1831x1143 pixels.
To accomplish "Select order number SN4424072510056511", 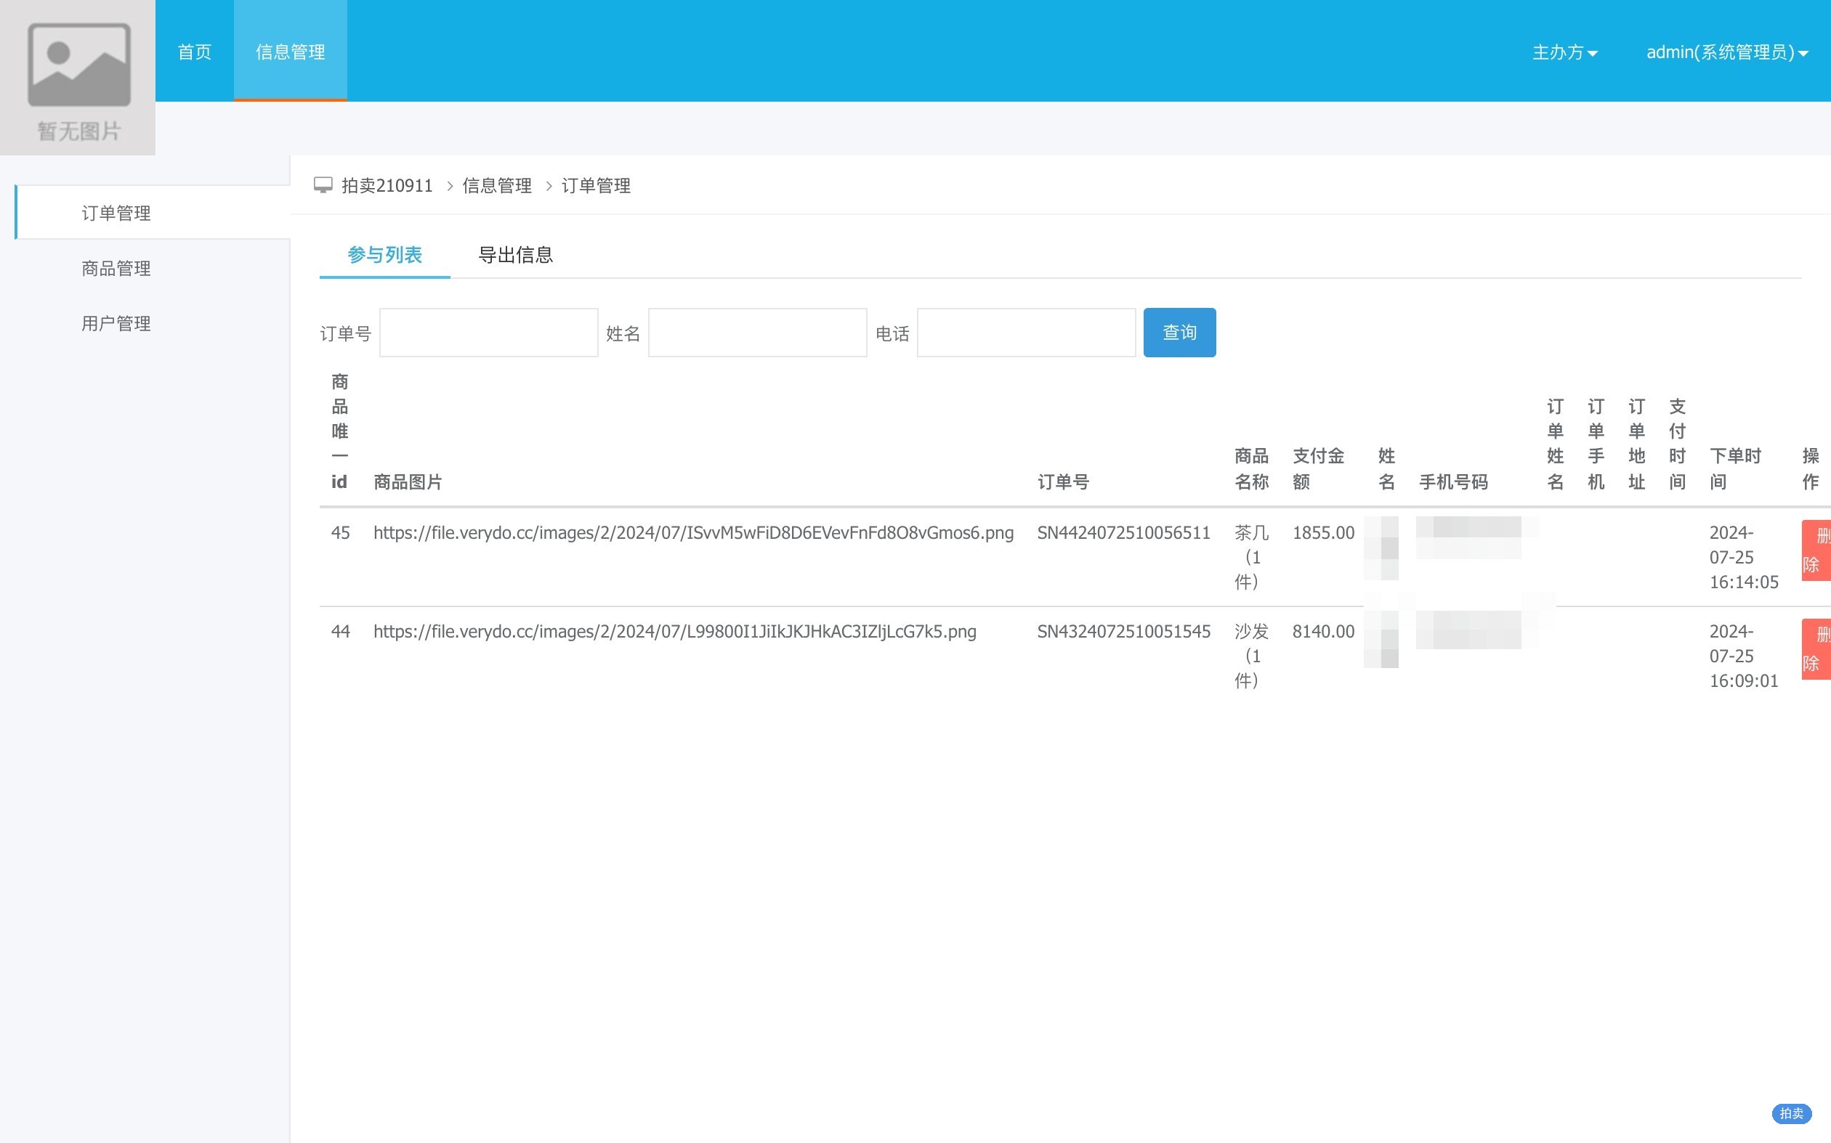I will coord(1123,533).
